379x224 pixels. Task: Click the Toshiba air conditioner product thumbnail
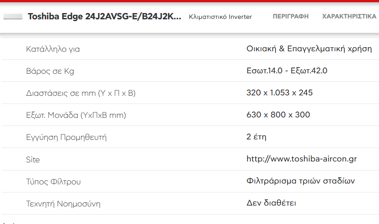(x=13, y=17)
